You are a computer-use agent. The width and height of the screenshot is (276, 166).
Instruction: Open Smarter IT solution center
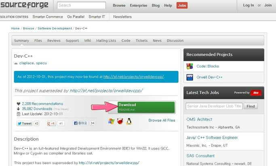97,17
